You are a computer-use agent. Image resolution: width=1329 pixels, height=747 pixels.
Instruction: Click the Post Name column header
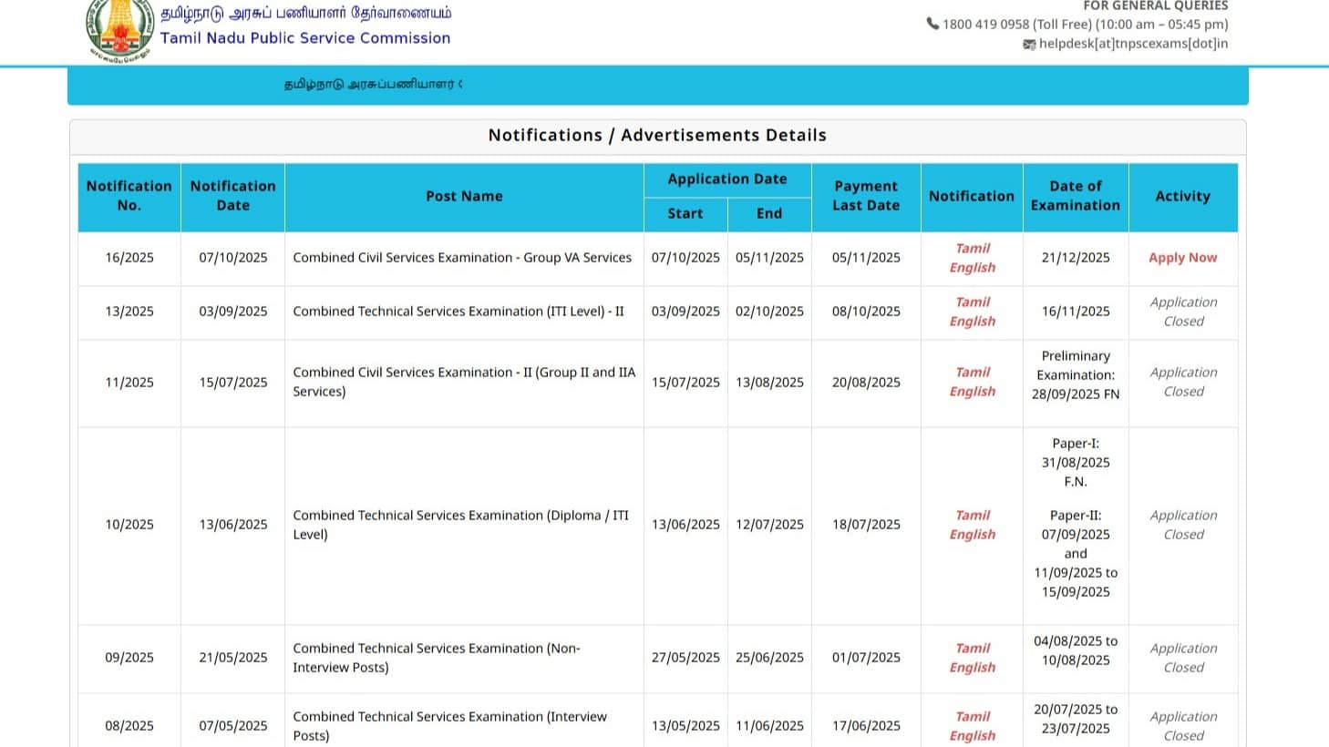click(x=464, y=196)
